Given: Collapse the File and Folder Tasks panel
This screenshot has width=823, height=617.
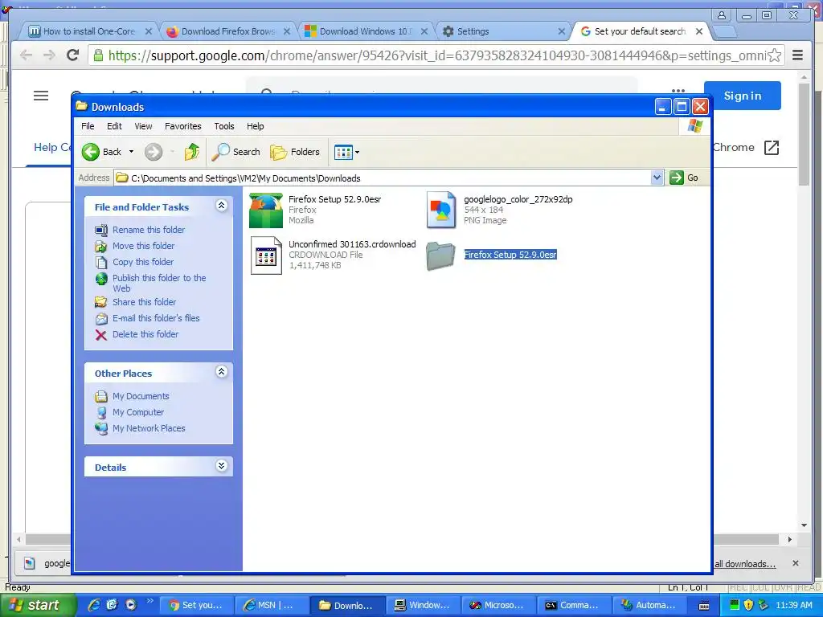Looking at the screenshot, I should tap(222, 206).
